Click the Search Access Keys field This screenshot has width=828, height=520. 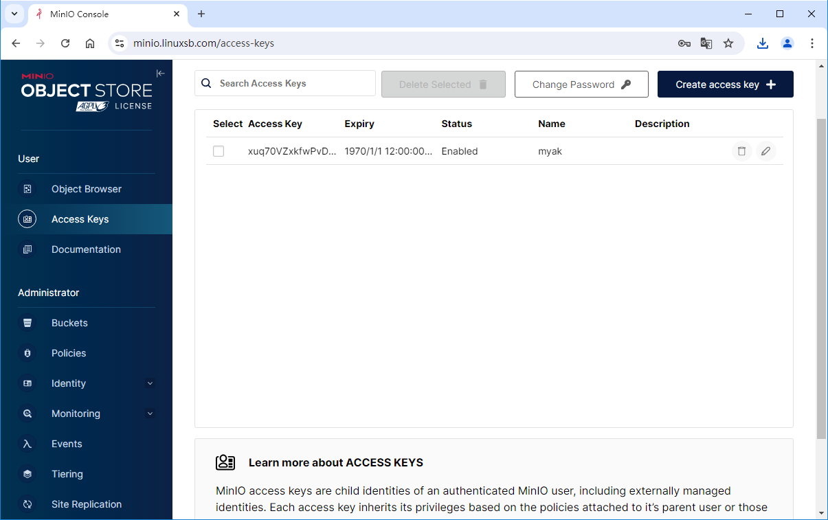(x=292, y=84)
